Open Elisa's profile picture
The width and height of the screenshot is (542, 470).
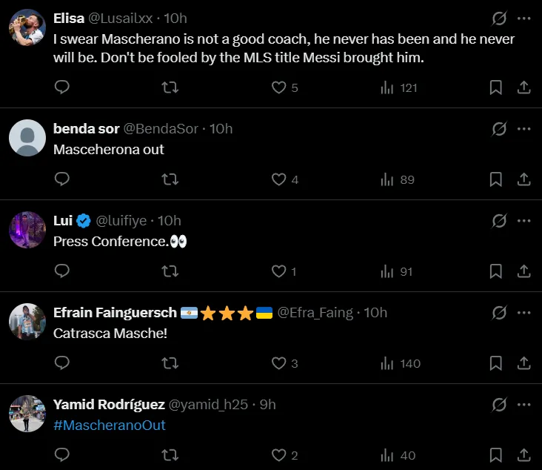[x=27, y=27]
